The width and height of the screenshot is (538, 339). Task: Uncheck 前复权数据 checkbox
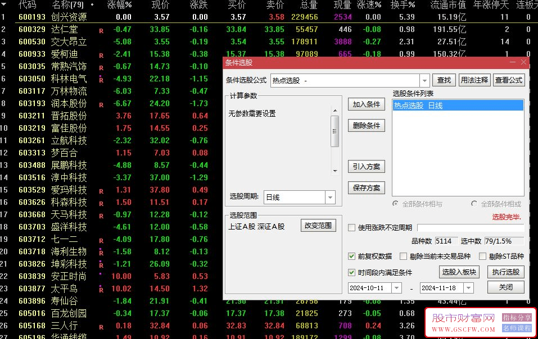point(352,256)
